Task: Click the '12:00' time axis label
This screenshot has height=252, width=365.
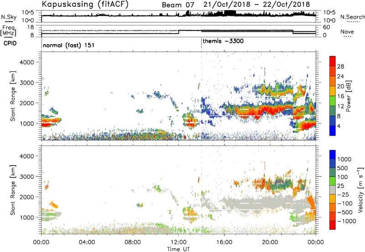Action: tap(178, 242)
